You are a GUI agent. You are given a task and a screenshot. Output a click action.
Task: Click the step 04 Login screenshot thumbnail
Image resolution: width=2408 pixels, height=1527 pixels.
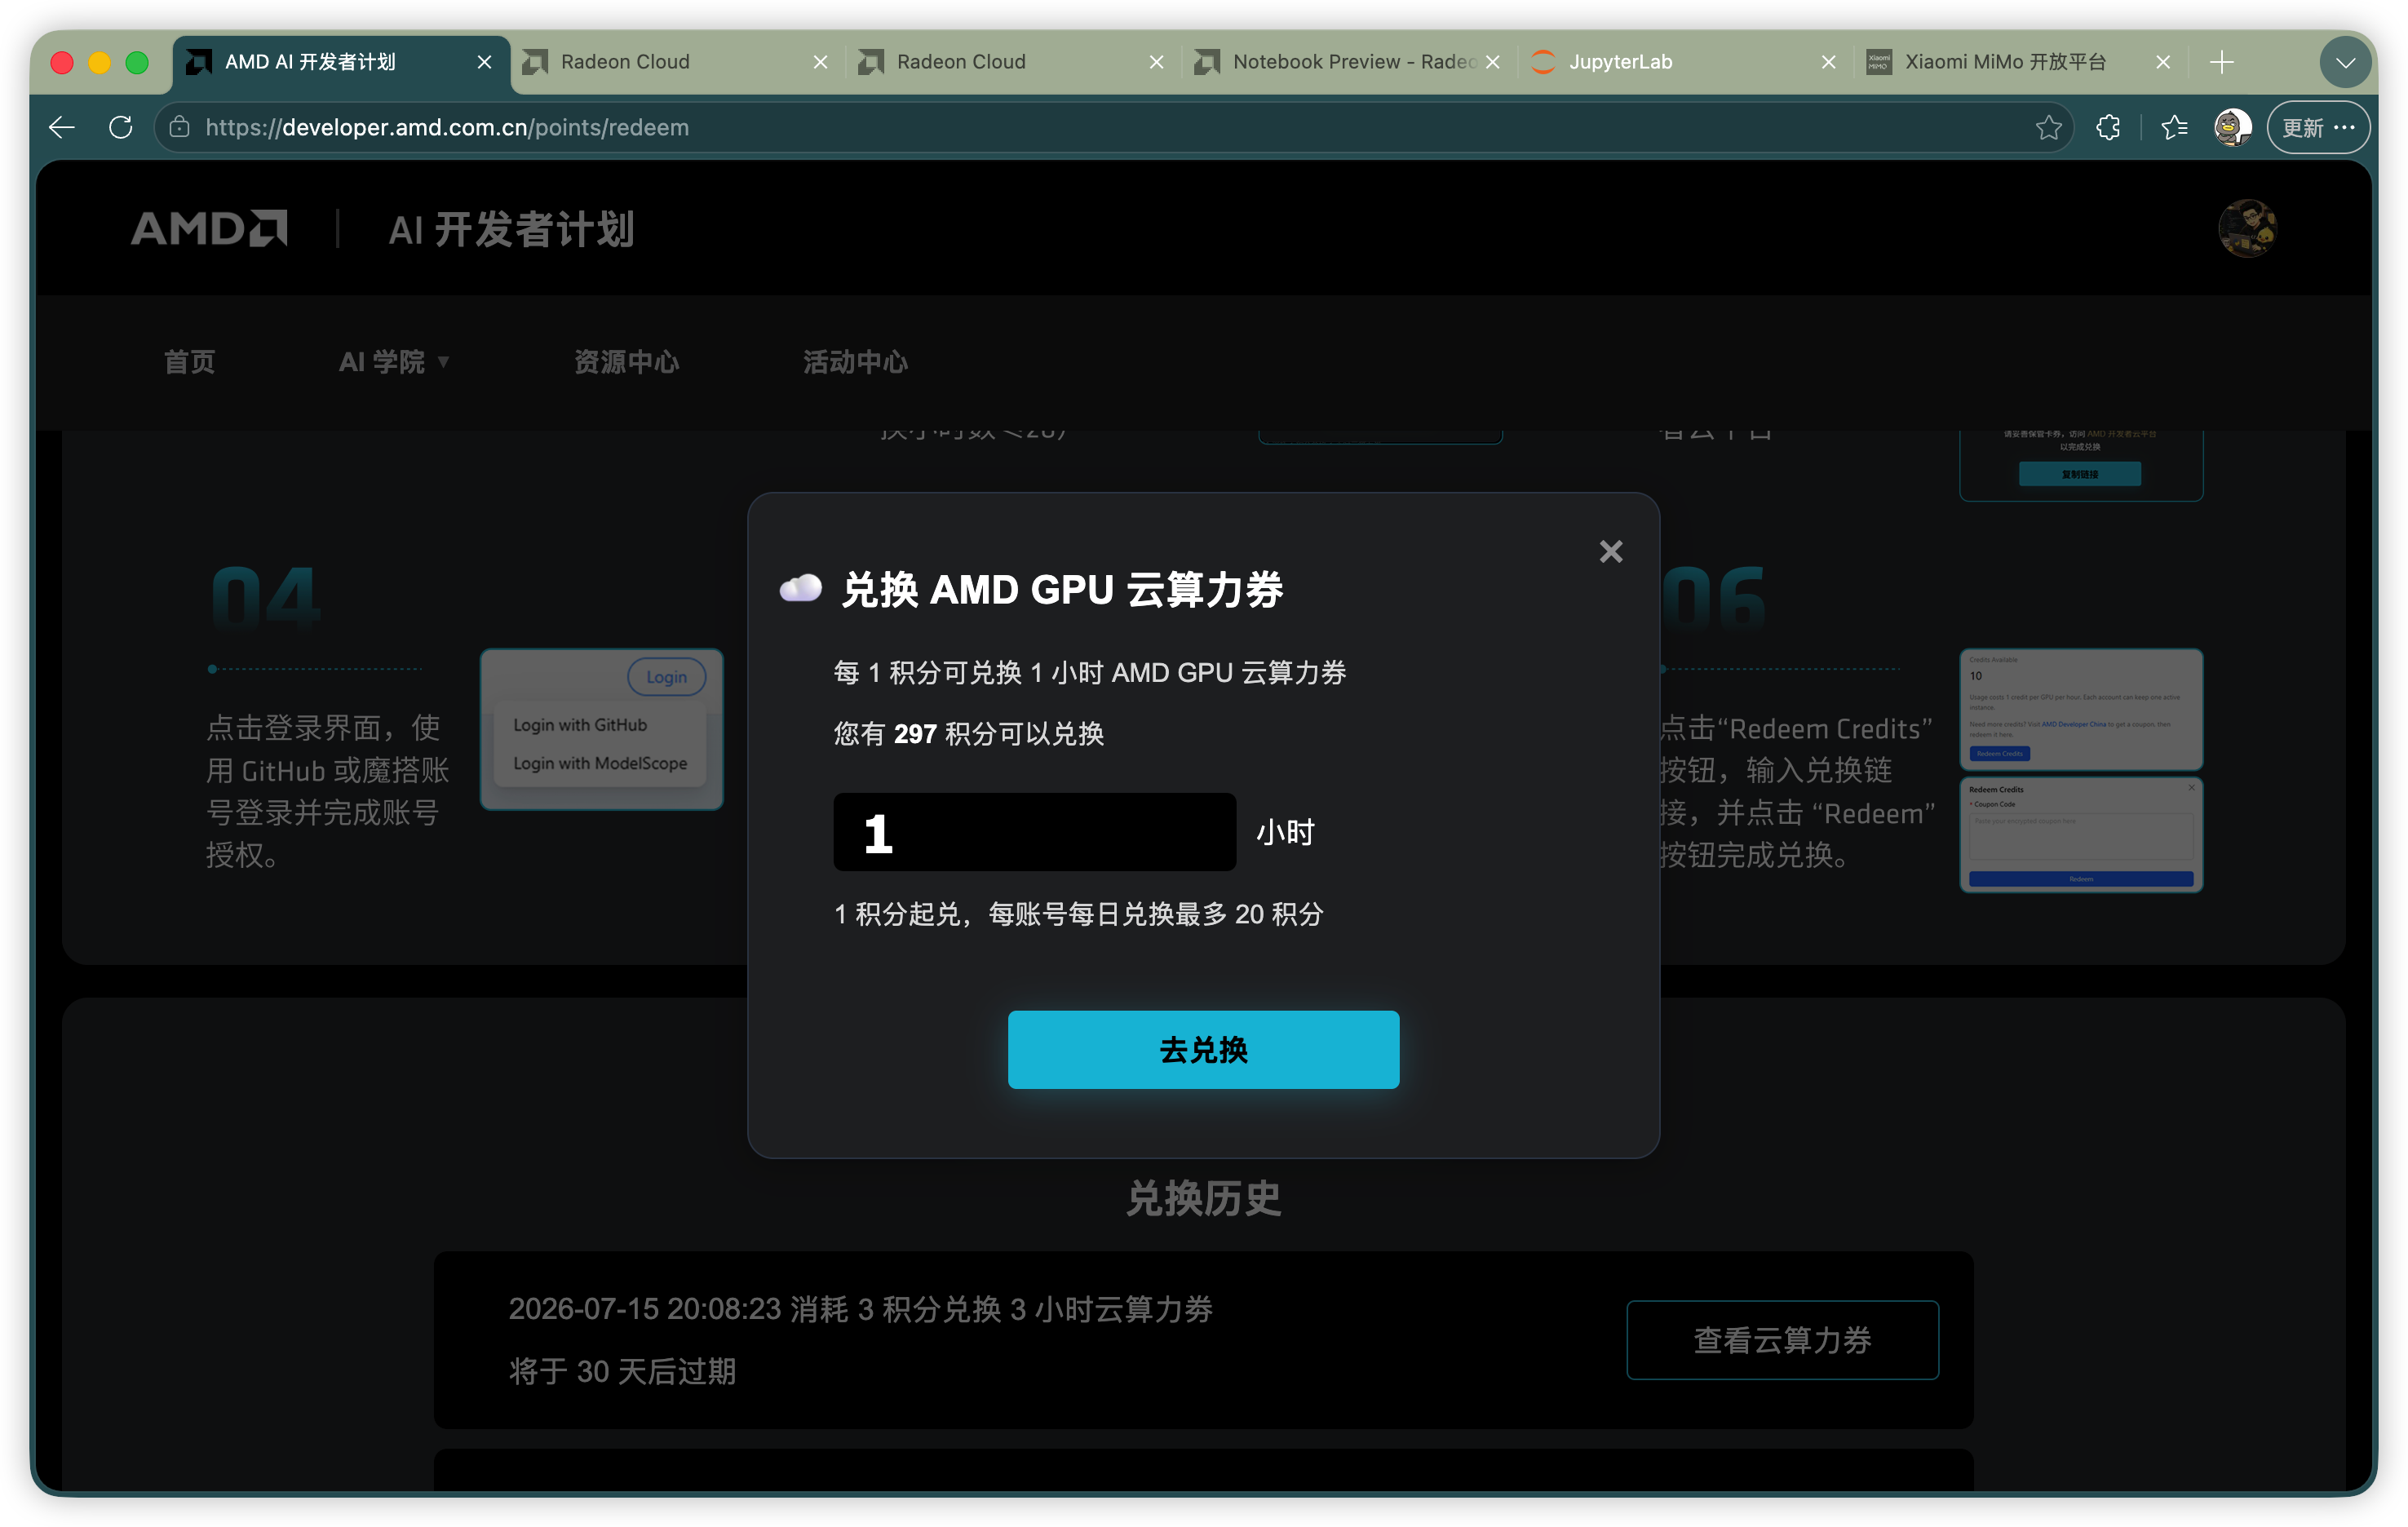pos(601,729)
